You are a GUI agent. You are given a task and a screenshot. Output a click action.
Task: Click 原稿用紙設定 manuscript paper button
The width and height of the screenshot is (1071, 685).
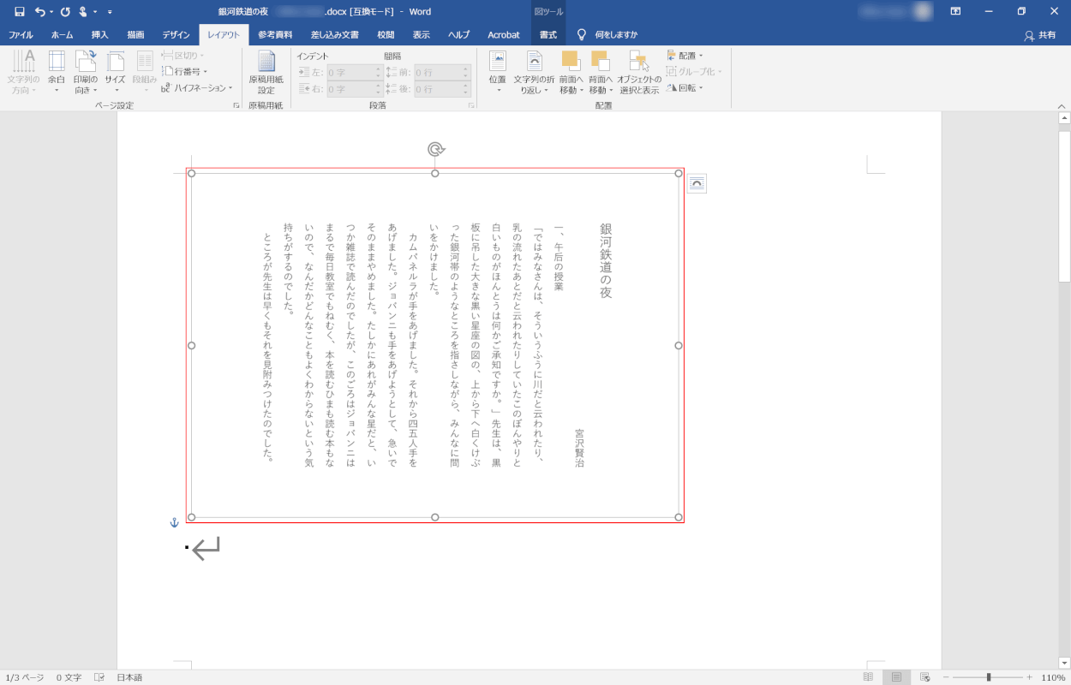point(266,72)
